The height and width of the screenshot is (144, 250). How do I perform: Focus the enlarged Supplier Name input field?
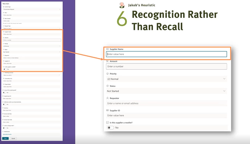point(166,54)
